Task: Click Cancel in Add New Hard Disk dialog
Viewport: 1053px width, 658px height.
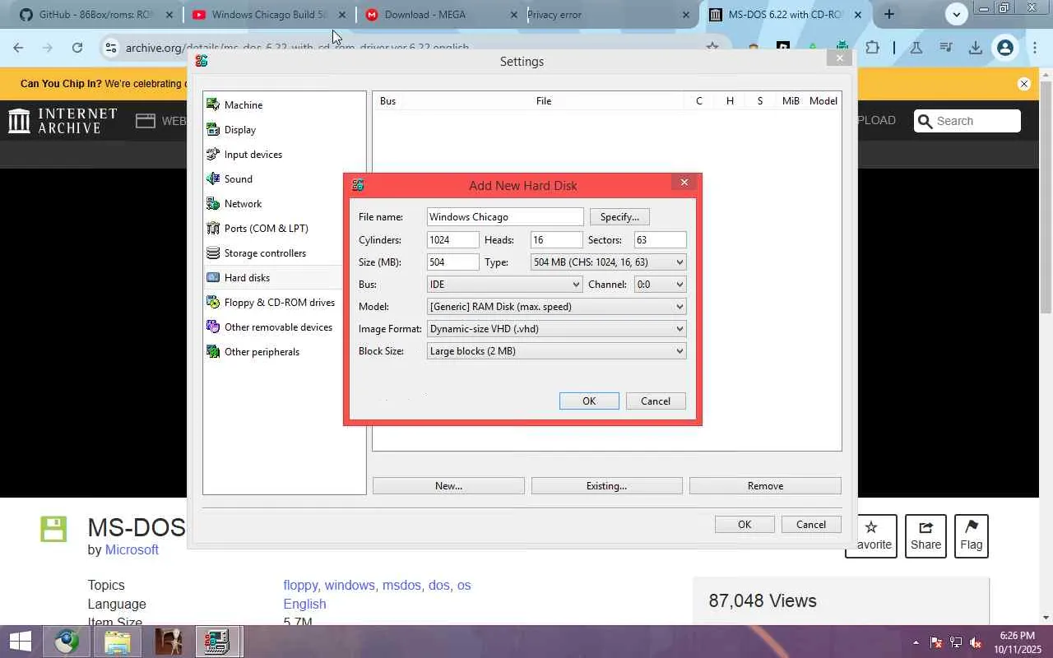Action: (x=656, y=401)
